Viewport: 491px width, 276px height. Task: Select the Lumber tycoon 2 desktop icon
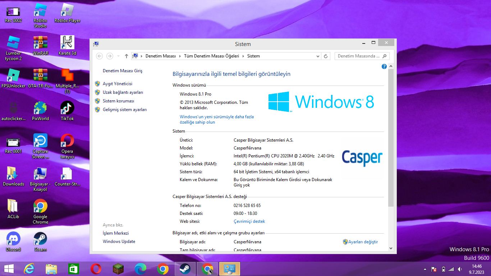coord(13,48)
